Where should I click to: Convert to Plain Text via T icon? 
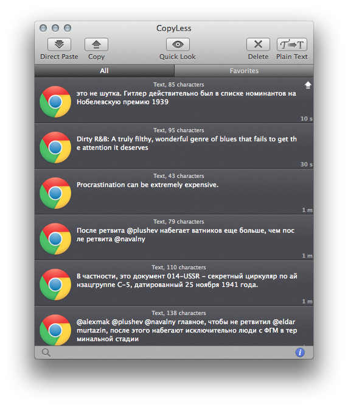pos(292,44)
